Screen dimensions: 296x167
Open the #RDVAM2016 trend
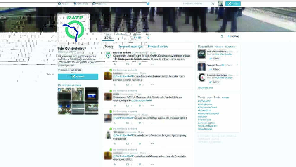pyautogui.click(x=204, y=110)
